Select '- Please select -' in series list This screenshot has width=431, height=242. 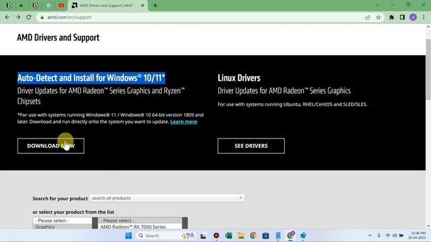pyautogui.click(x=140, y=220)
